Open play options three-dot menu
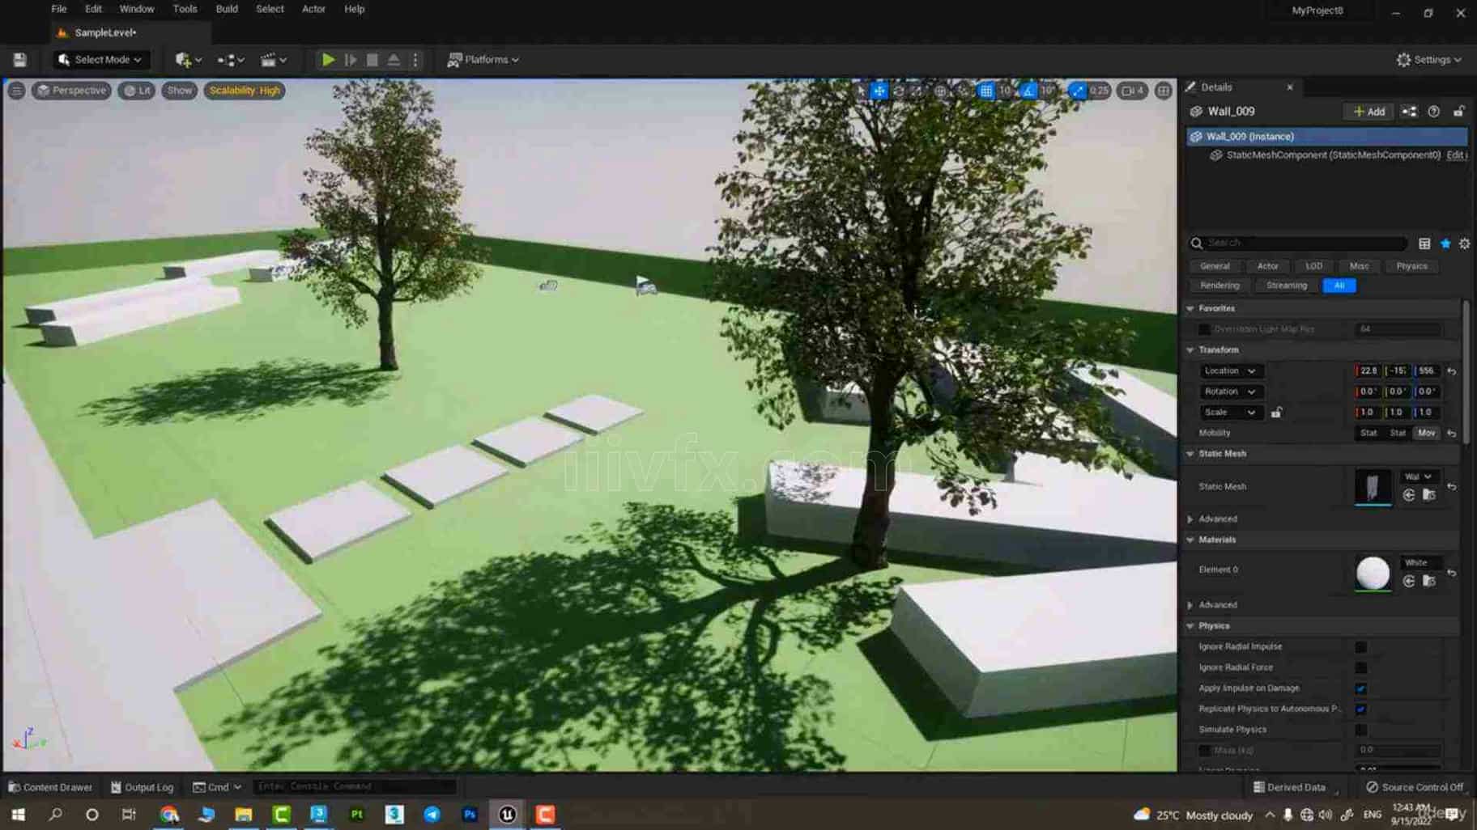 (x=415, y=60)
